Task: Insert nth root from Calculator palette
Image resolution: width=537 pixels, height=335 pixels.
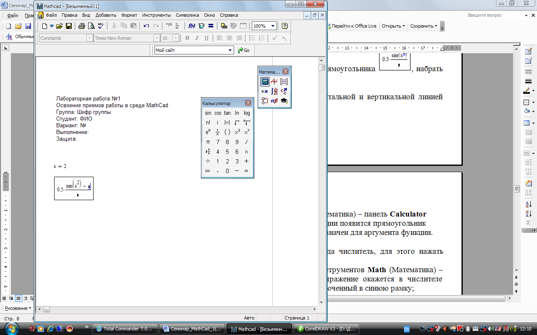Action: coord(247,122)
